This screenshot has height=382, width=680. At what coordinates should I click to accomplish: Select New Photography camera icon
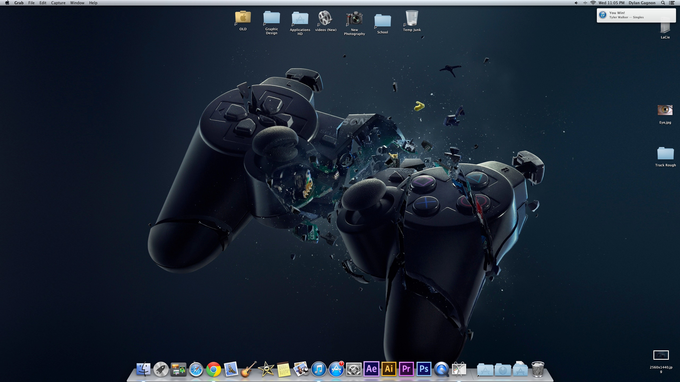(354, 18)
